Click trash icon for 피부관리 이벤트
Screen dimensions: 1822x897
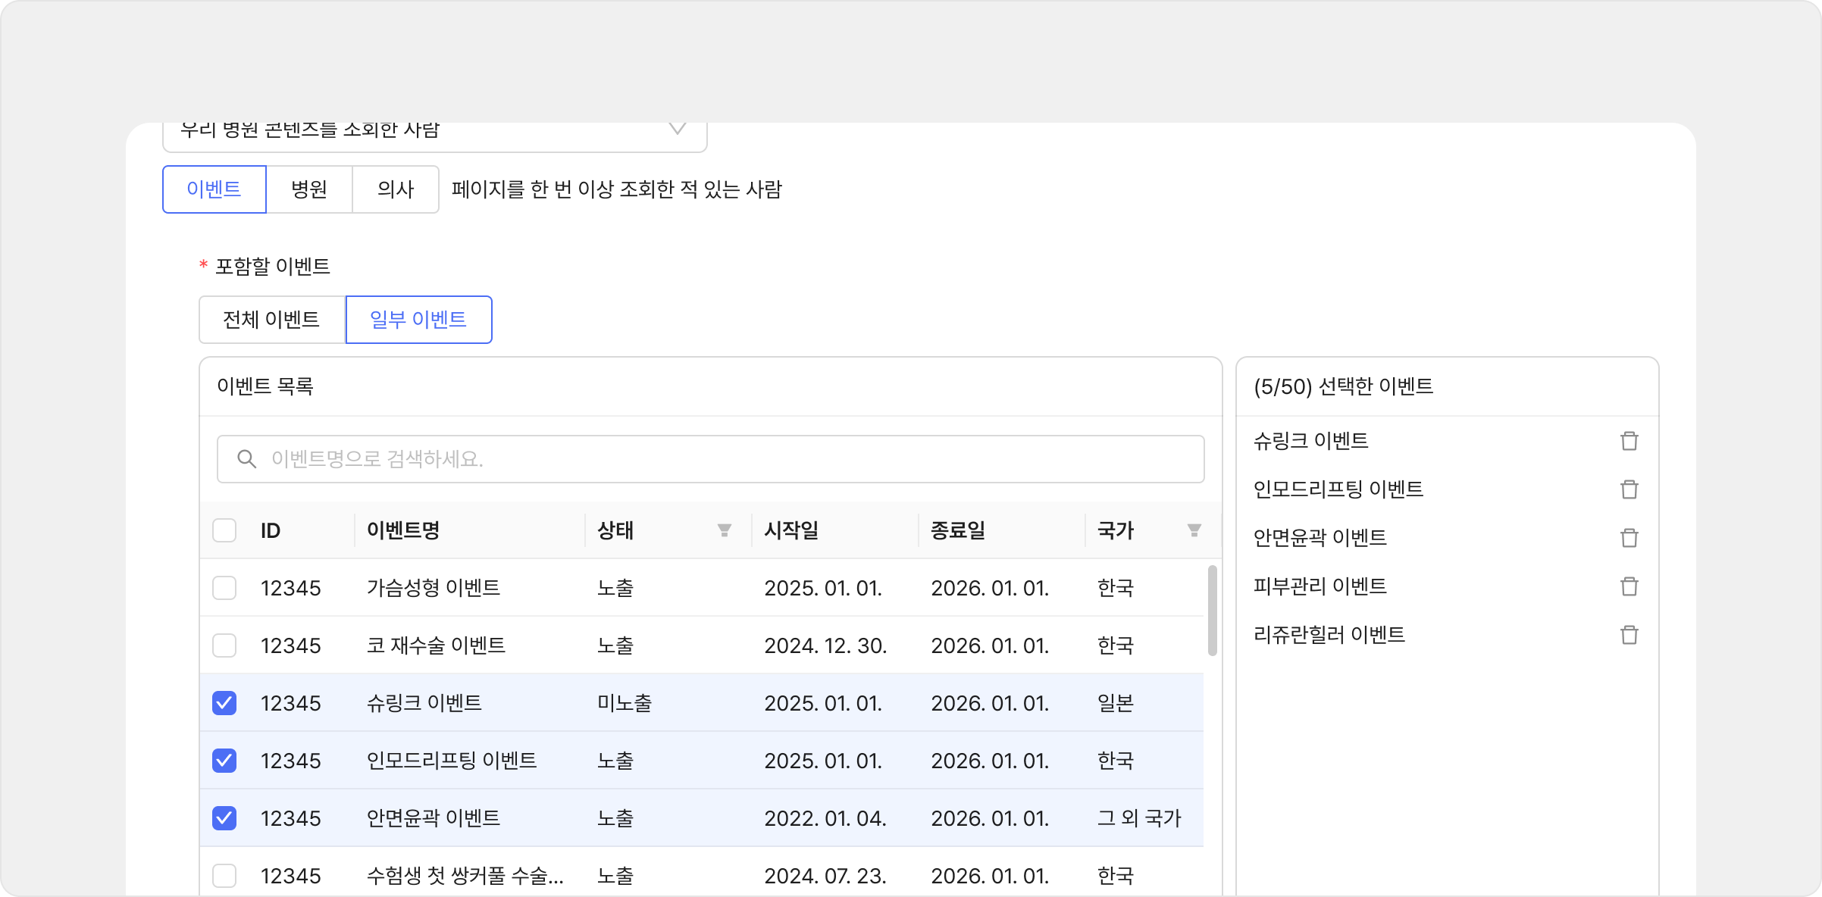[1629, 586]
